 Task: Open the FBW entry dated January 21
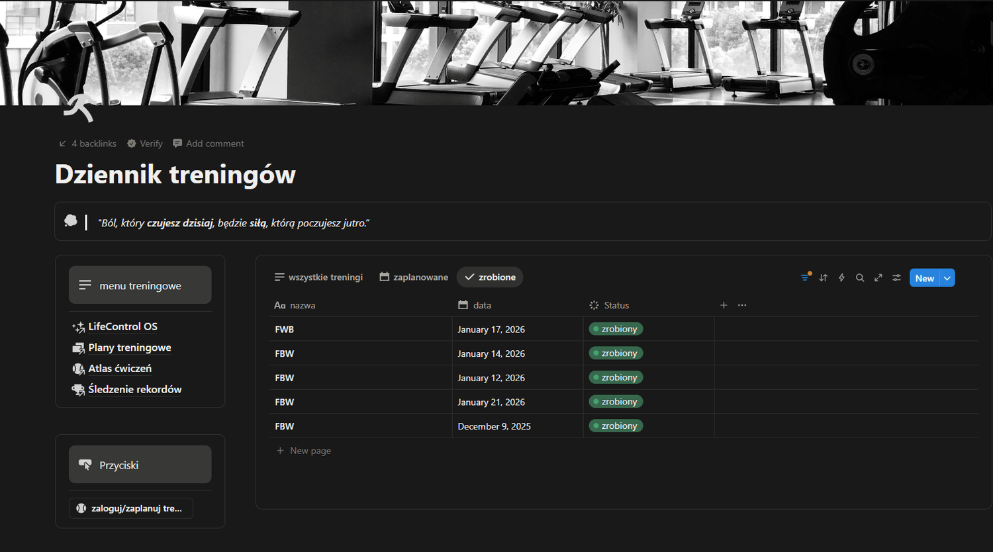point(285,402)
